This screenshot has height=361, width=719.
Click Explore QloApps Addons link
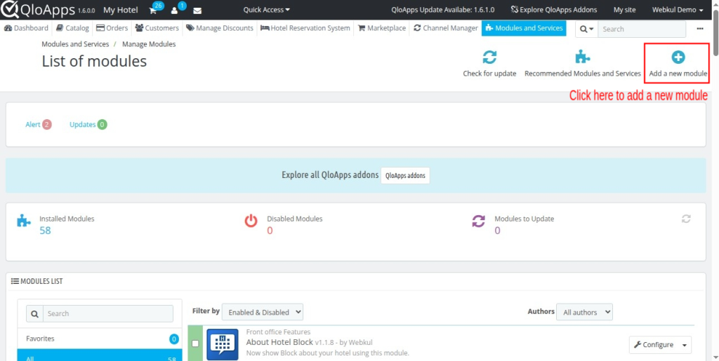point(554,10)
